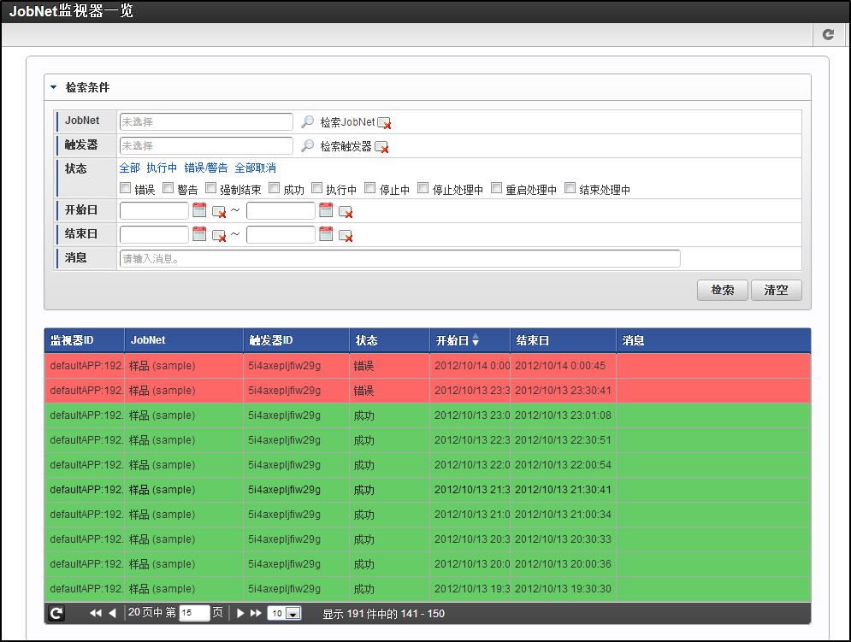The height and width of the screenshot is (642, 851).
Task: Clear the first 开始日 date field
Action: [219, 212]
